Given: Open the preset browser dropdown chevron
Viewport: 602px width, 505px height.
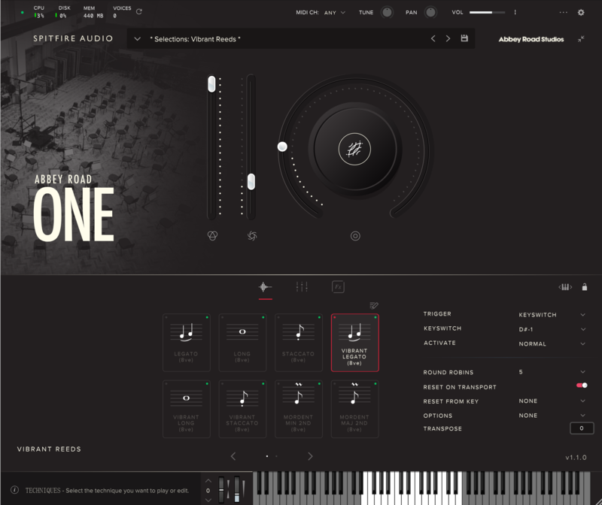Looking at the screenshot, I should click(137, 39).
